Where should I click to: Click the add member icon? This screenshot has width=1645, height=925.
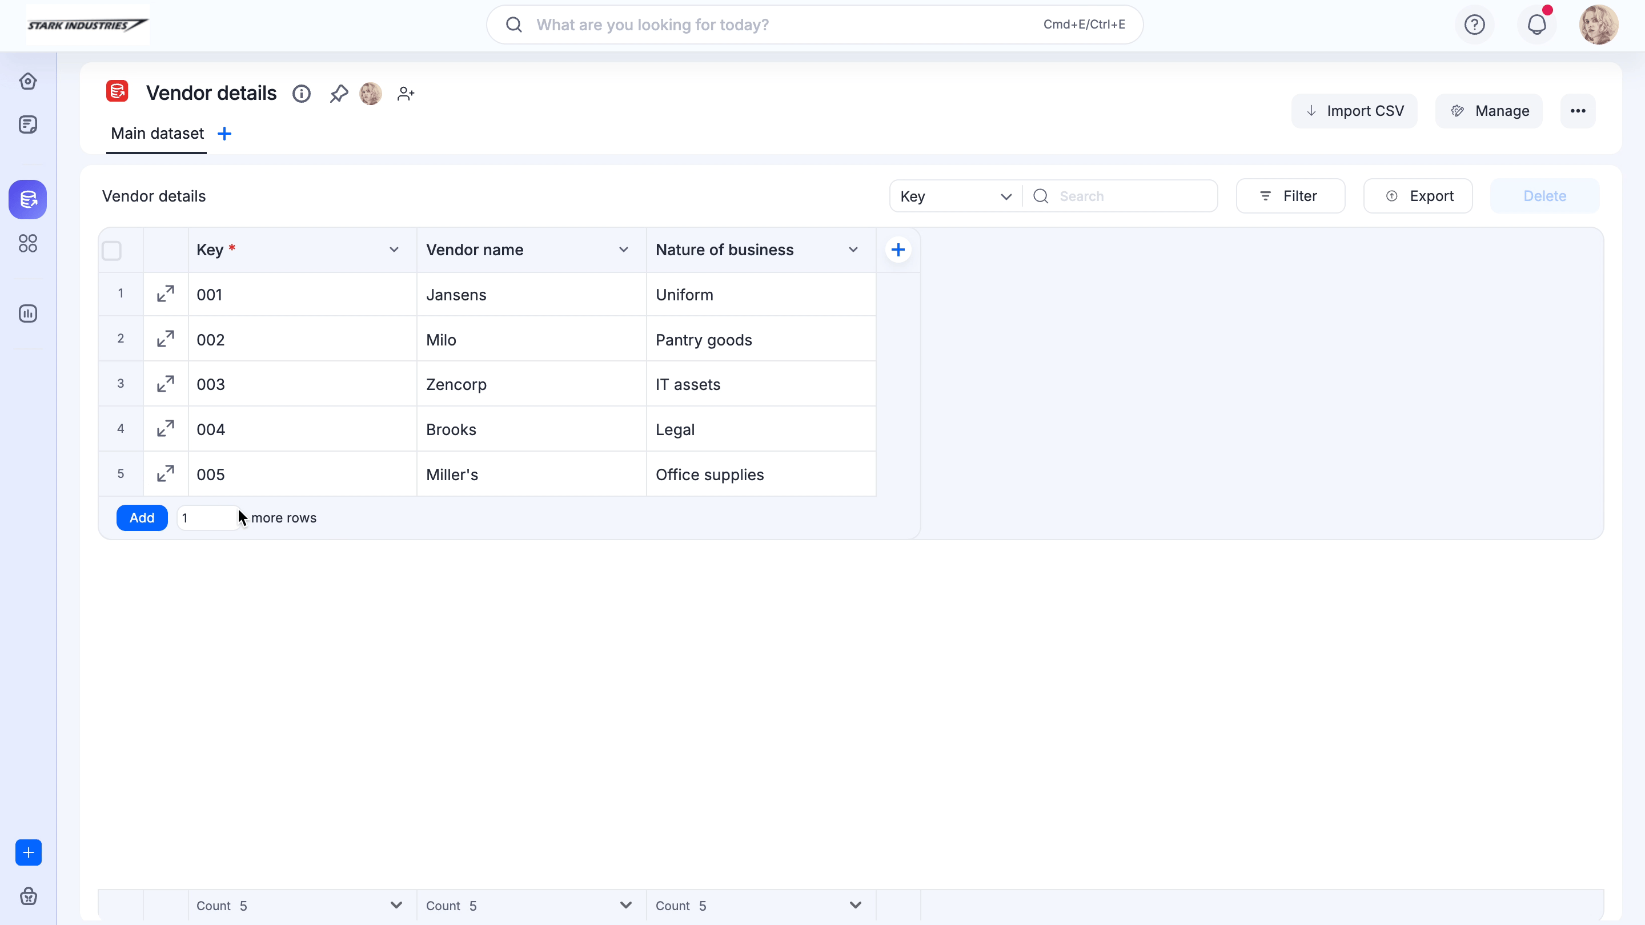(x=406, y=94)
